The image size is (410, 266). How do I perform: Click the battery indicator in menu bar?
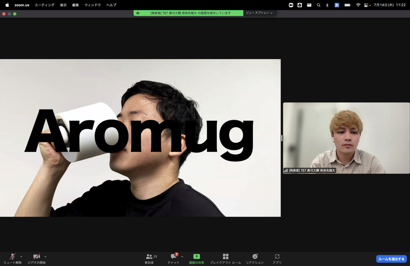click(347, 5)
